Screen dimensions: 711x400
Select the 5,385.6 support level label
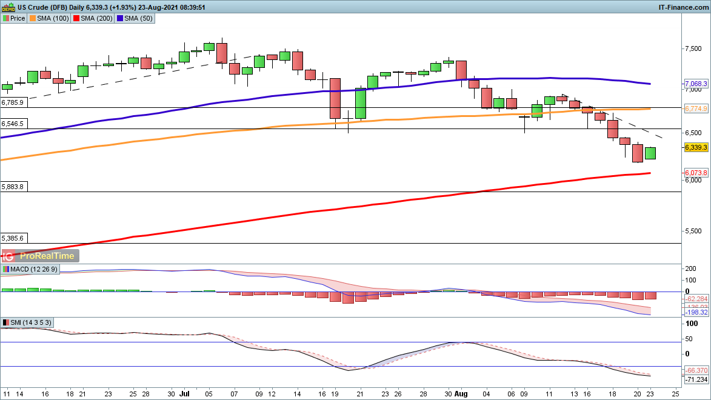(x=13, y=238)
